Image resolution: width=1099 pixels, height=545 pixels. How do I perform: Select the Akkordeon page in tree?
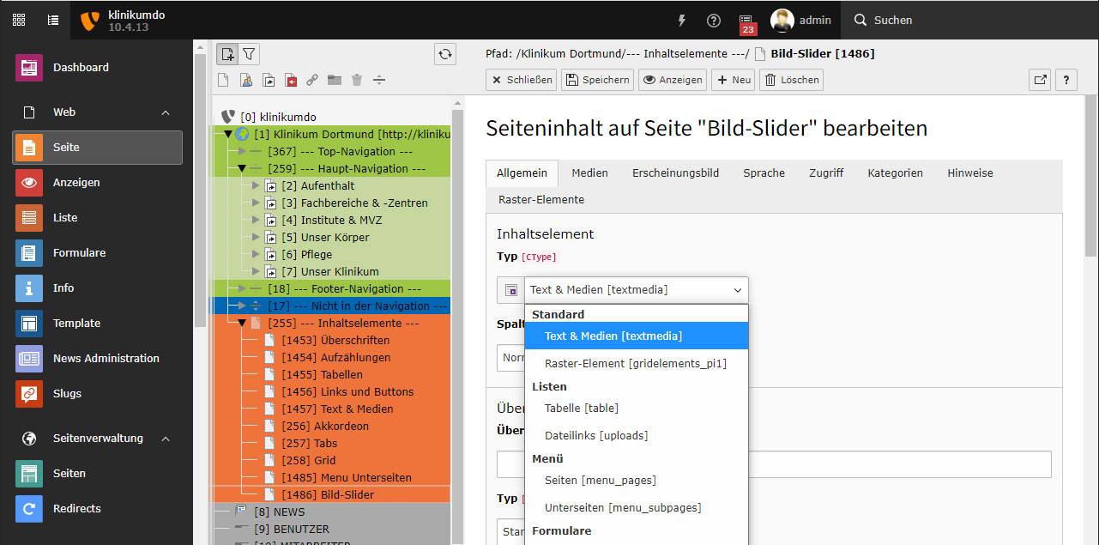point(325,426)
